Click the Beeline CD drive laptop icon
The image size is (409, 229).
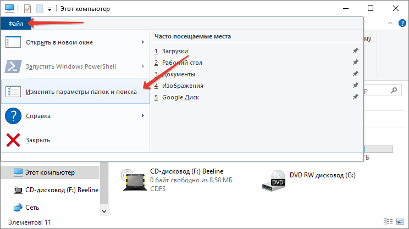tap(134, 180)
